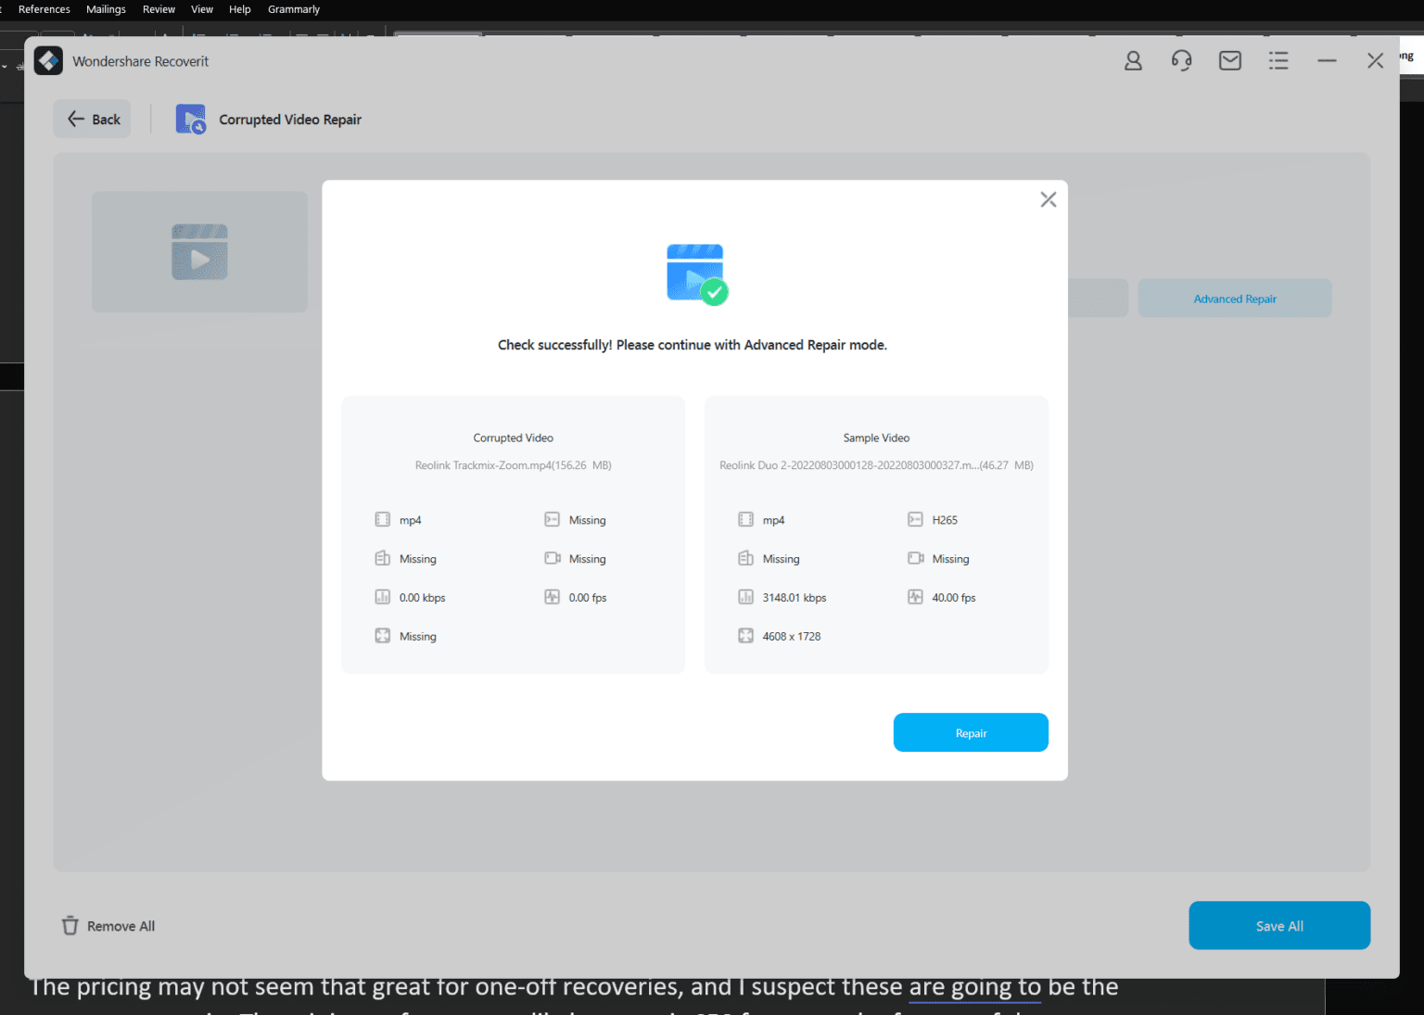This screenshot has width=1424, height=1015.
Task: Click the H265 codec icon for Sample Video
Action: pyautogui.click(x=916, y=519)
